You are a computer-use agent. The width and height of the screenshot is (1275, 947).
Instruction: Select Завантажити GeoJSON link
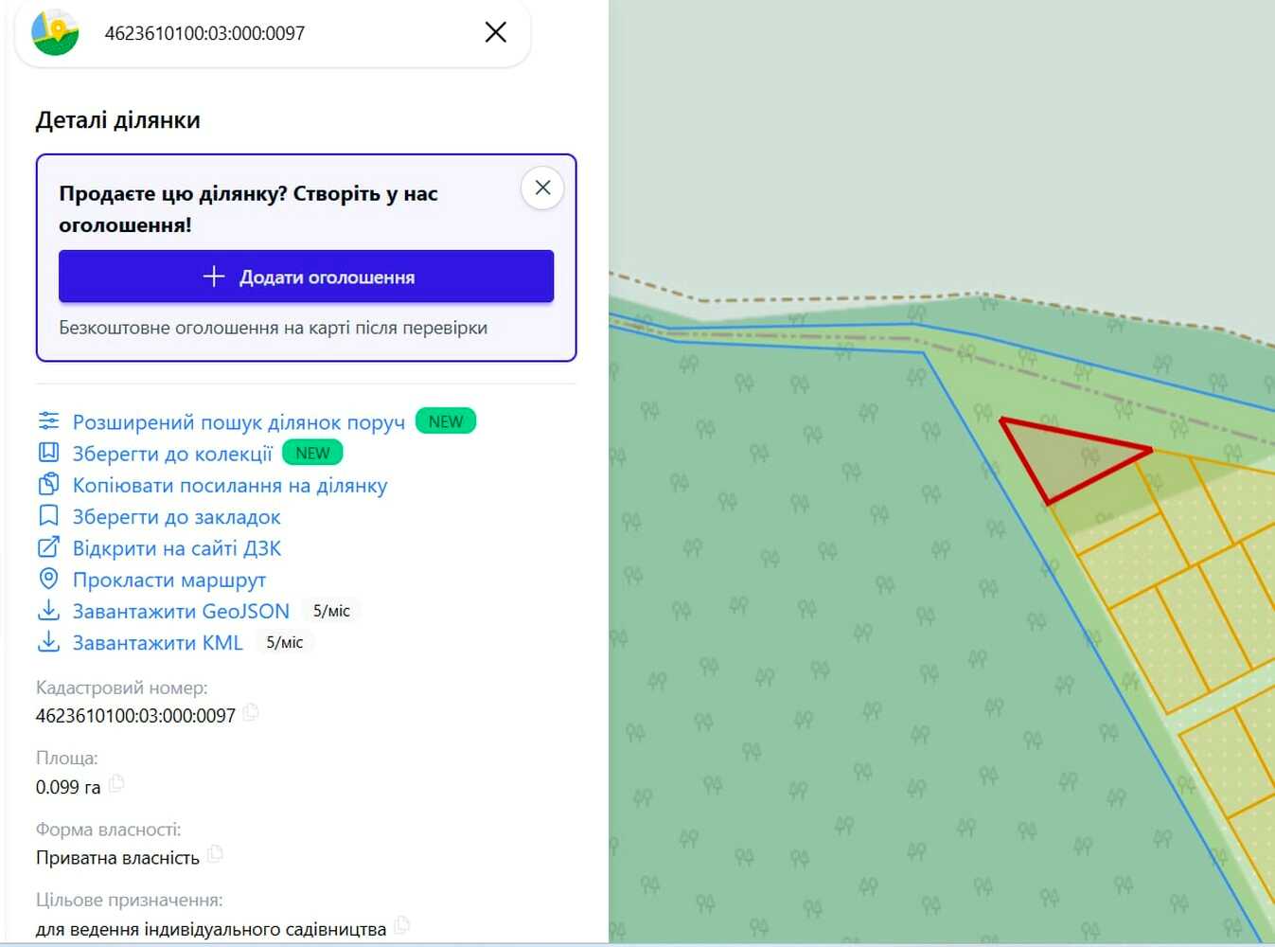pyautogui.click(x=181, y=612)
